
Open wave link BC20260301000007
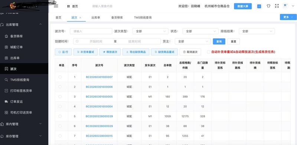pyautogui.click(x=99, y=77)
